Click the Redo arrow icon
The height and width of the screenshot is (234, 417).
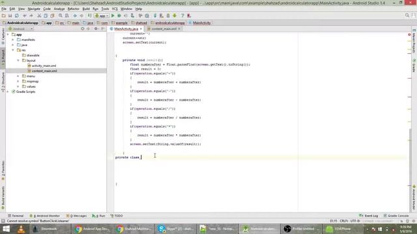click(31, 16)
